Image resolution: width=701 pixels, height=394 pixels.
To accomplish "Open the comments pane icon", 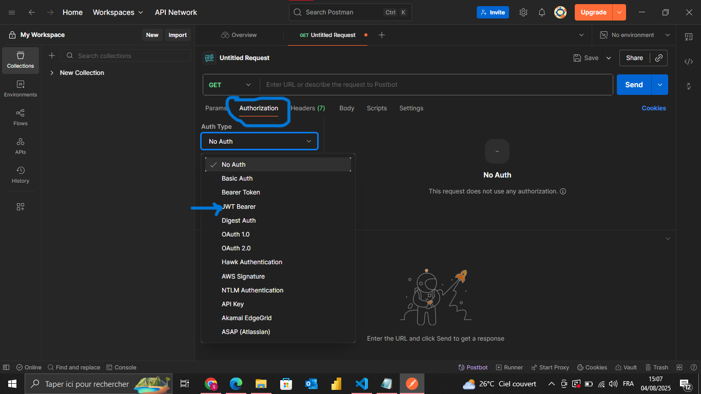I will pyautogui.click(x=689, y=36).
